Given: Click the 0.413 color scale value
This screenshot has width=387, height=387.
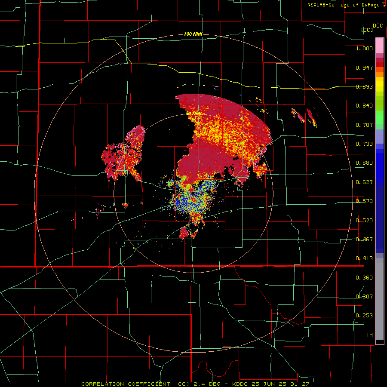Looking at the screenshot, I should (364, 258).
